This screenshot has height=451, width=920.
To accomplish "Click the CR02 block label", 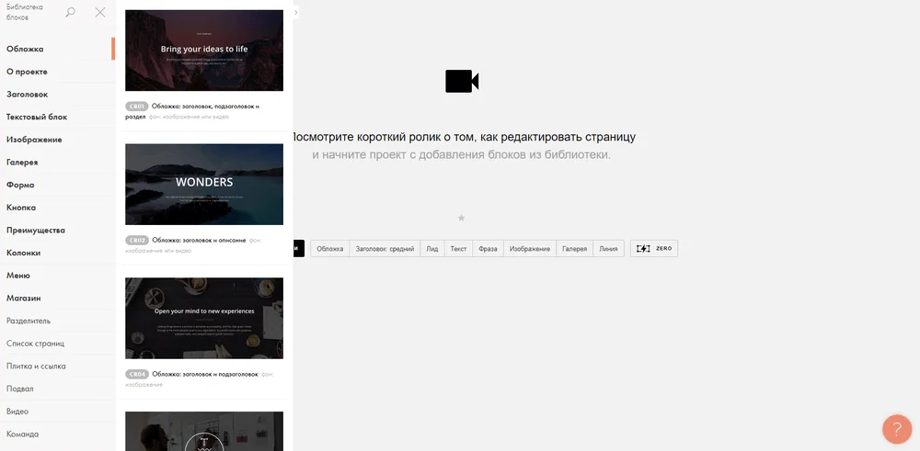I will (x=137, y=240).
